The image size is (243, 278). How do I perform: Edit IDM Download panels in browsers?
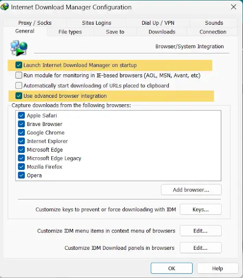(200, 248)
